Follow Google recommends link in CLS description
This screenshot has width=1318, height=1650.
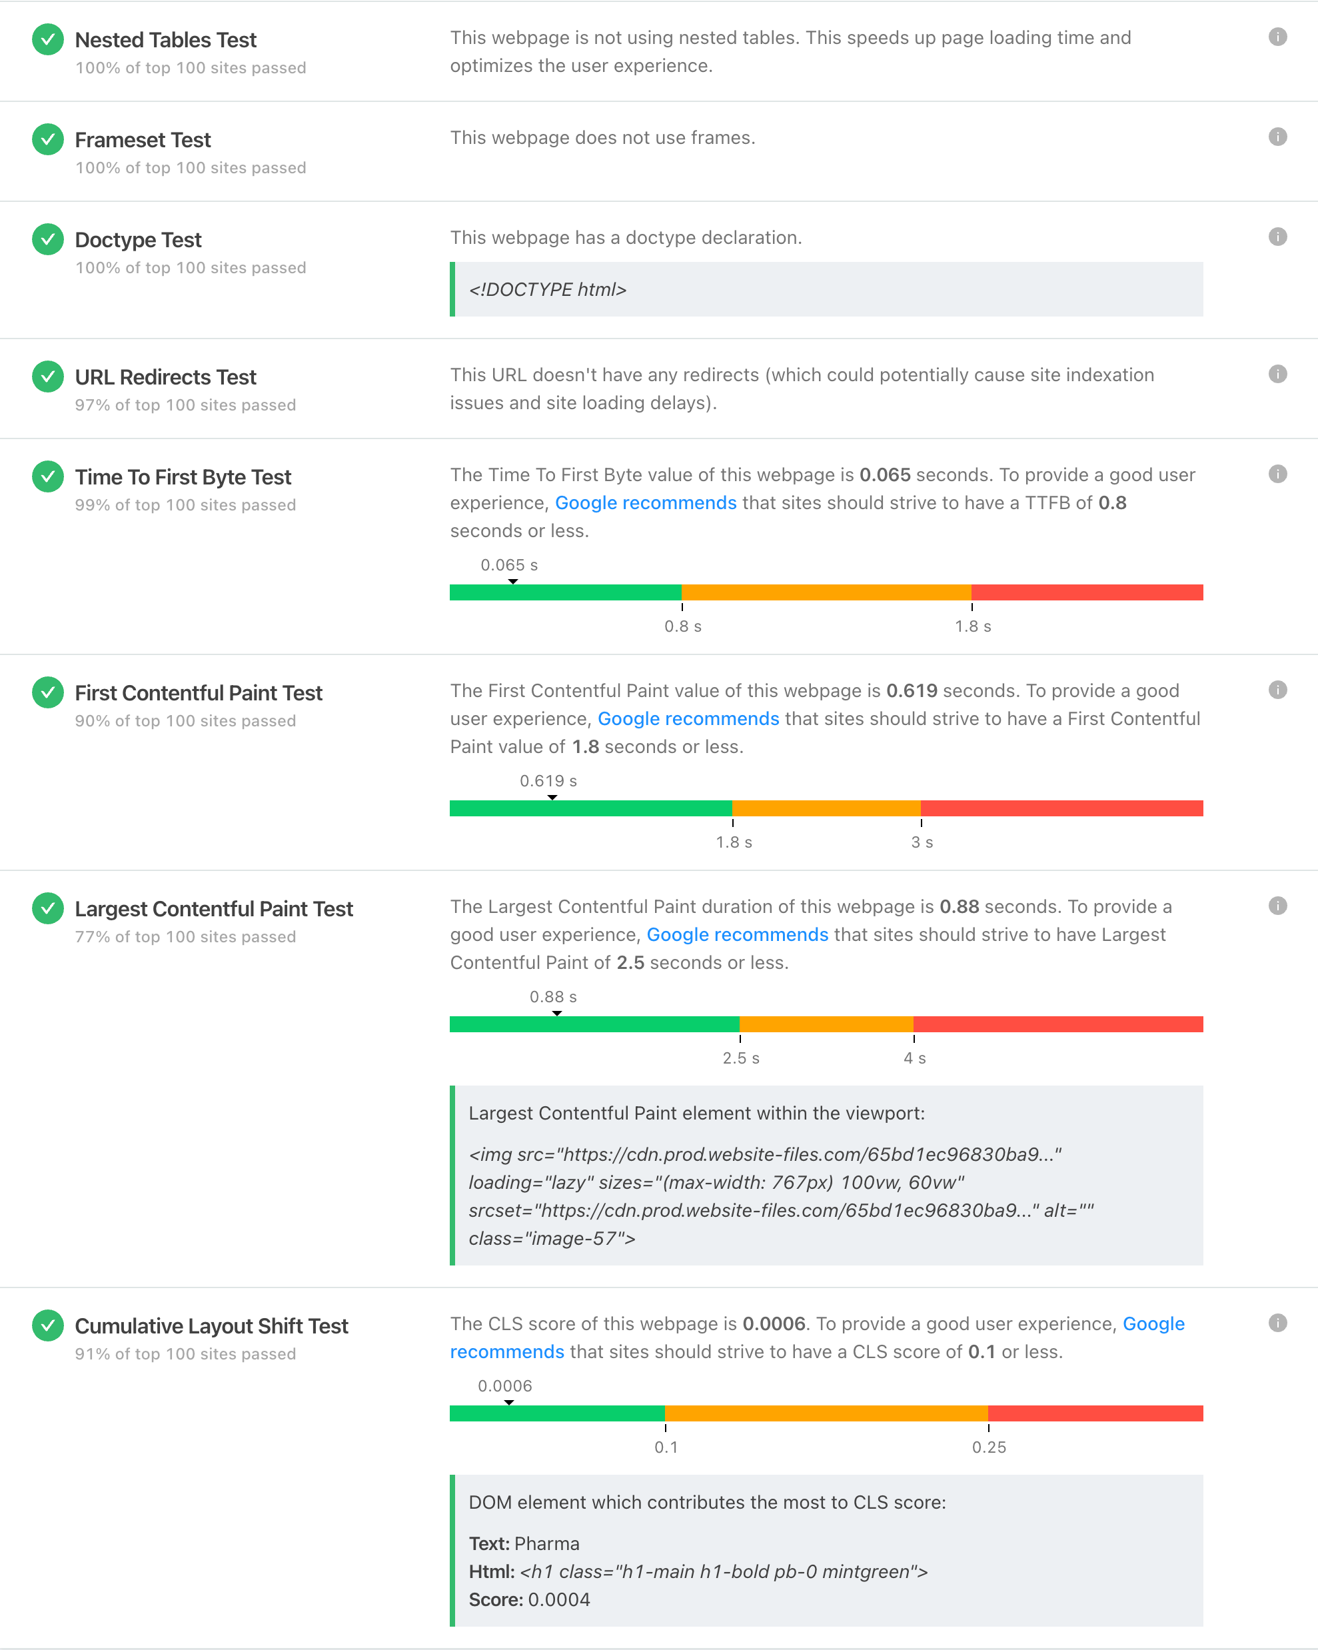[817, 1337]
